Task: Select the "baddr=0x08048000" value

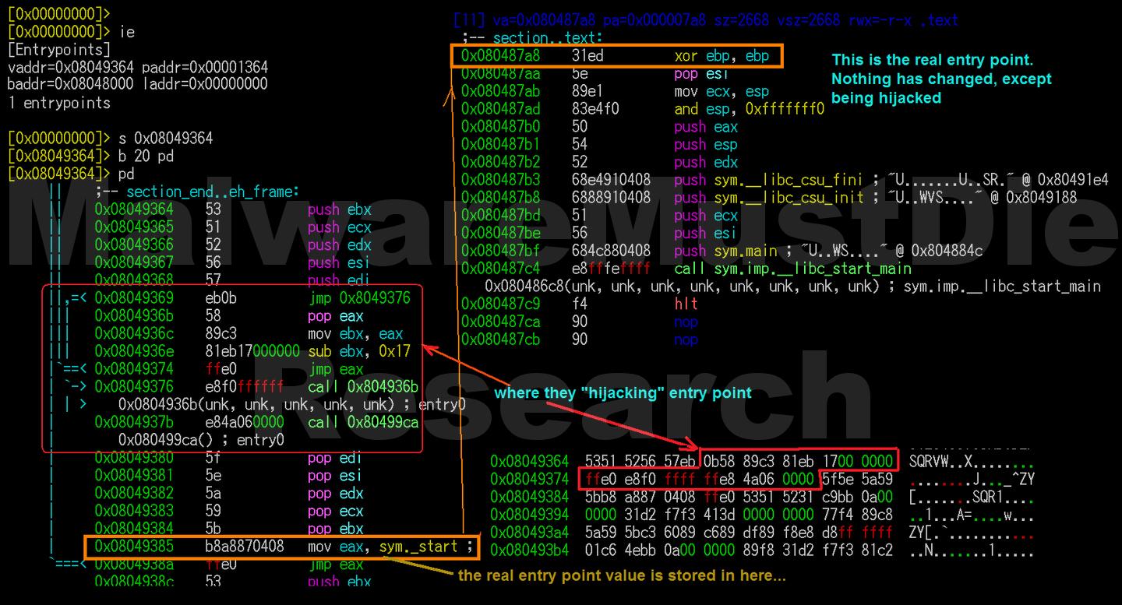Action: (70, 84)
